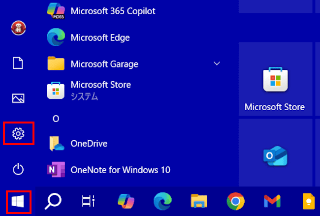The width and height of the screenshot is (320, 216).
Task: Open Google Keep from the taskbar
Action: pos(309,201)
